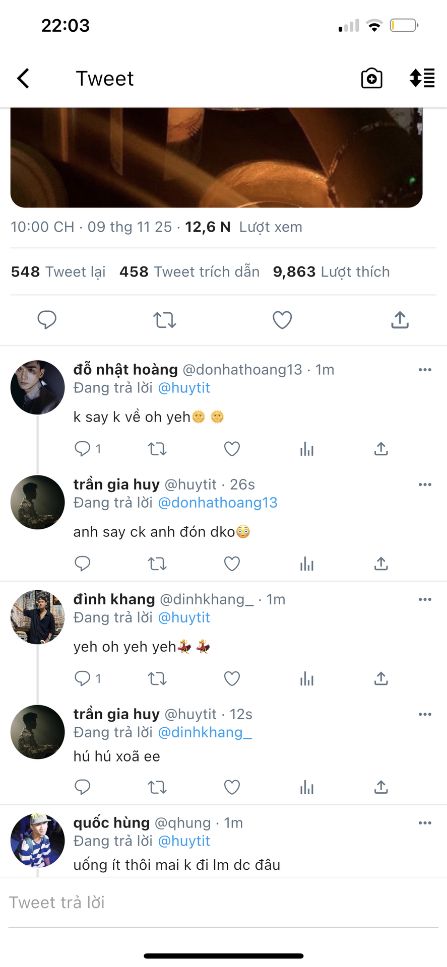Share the main tweet

[400, 320]
